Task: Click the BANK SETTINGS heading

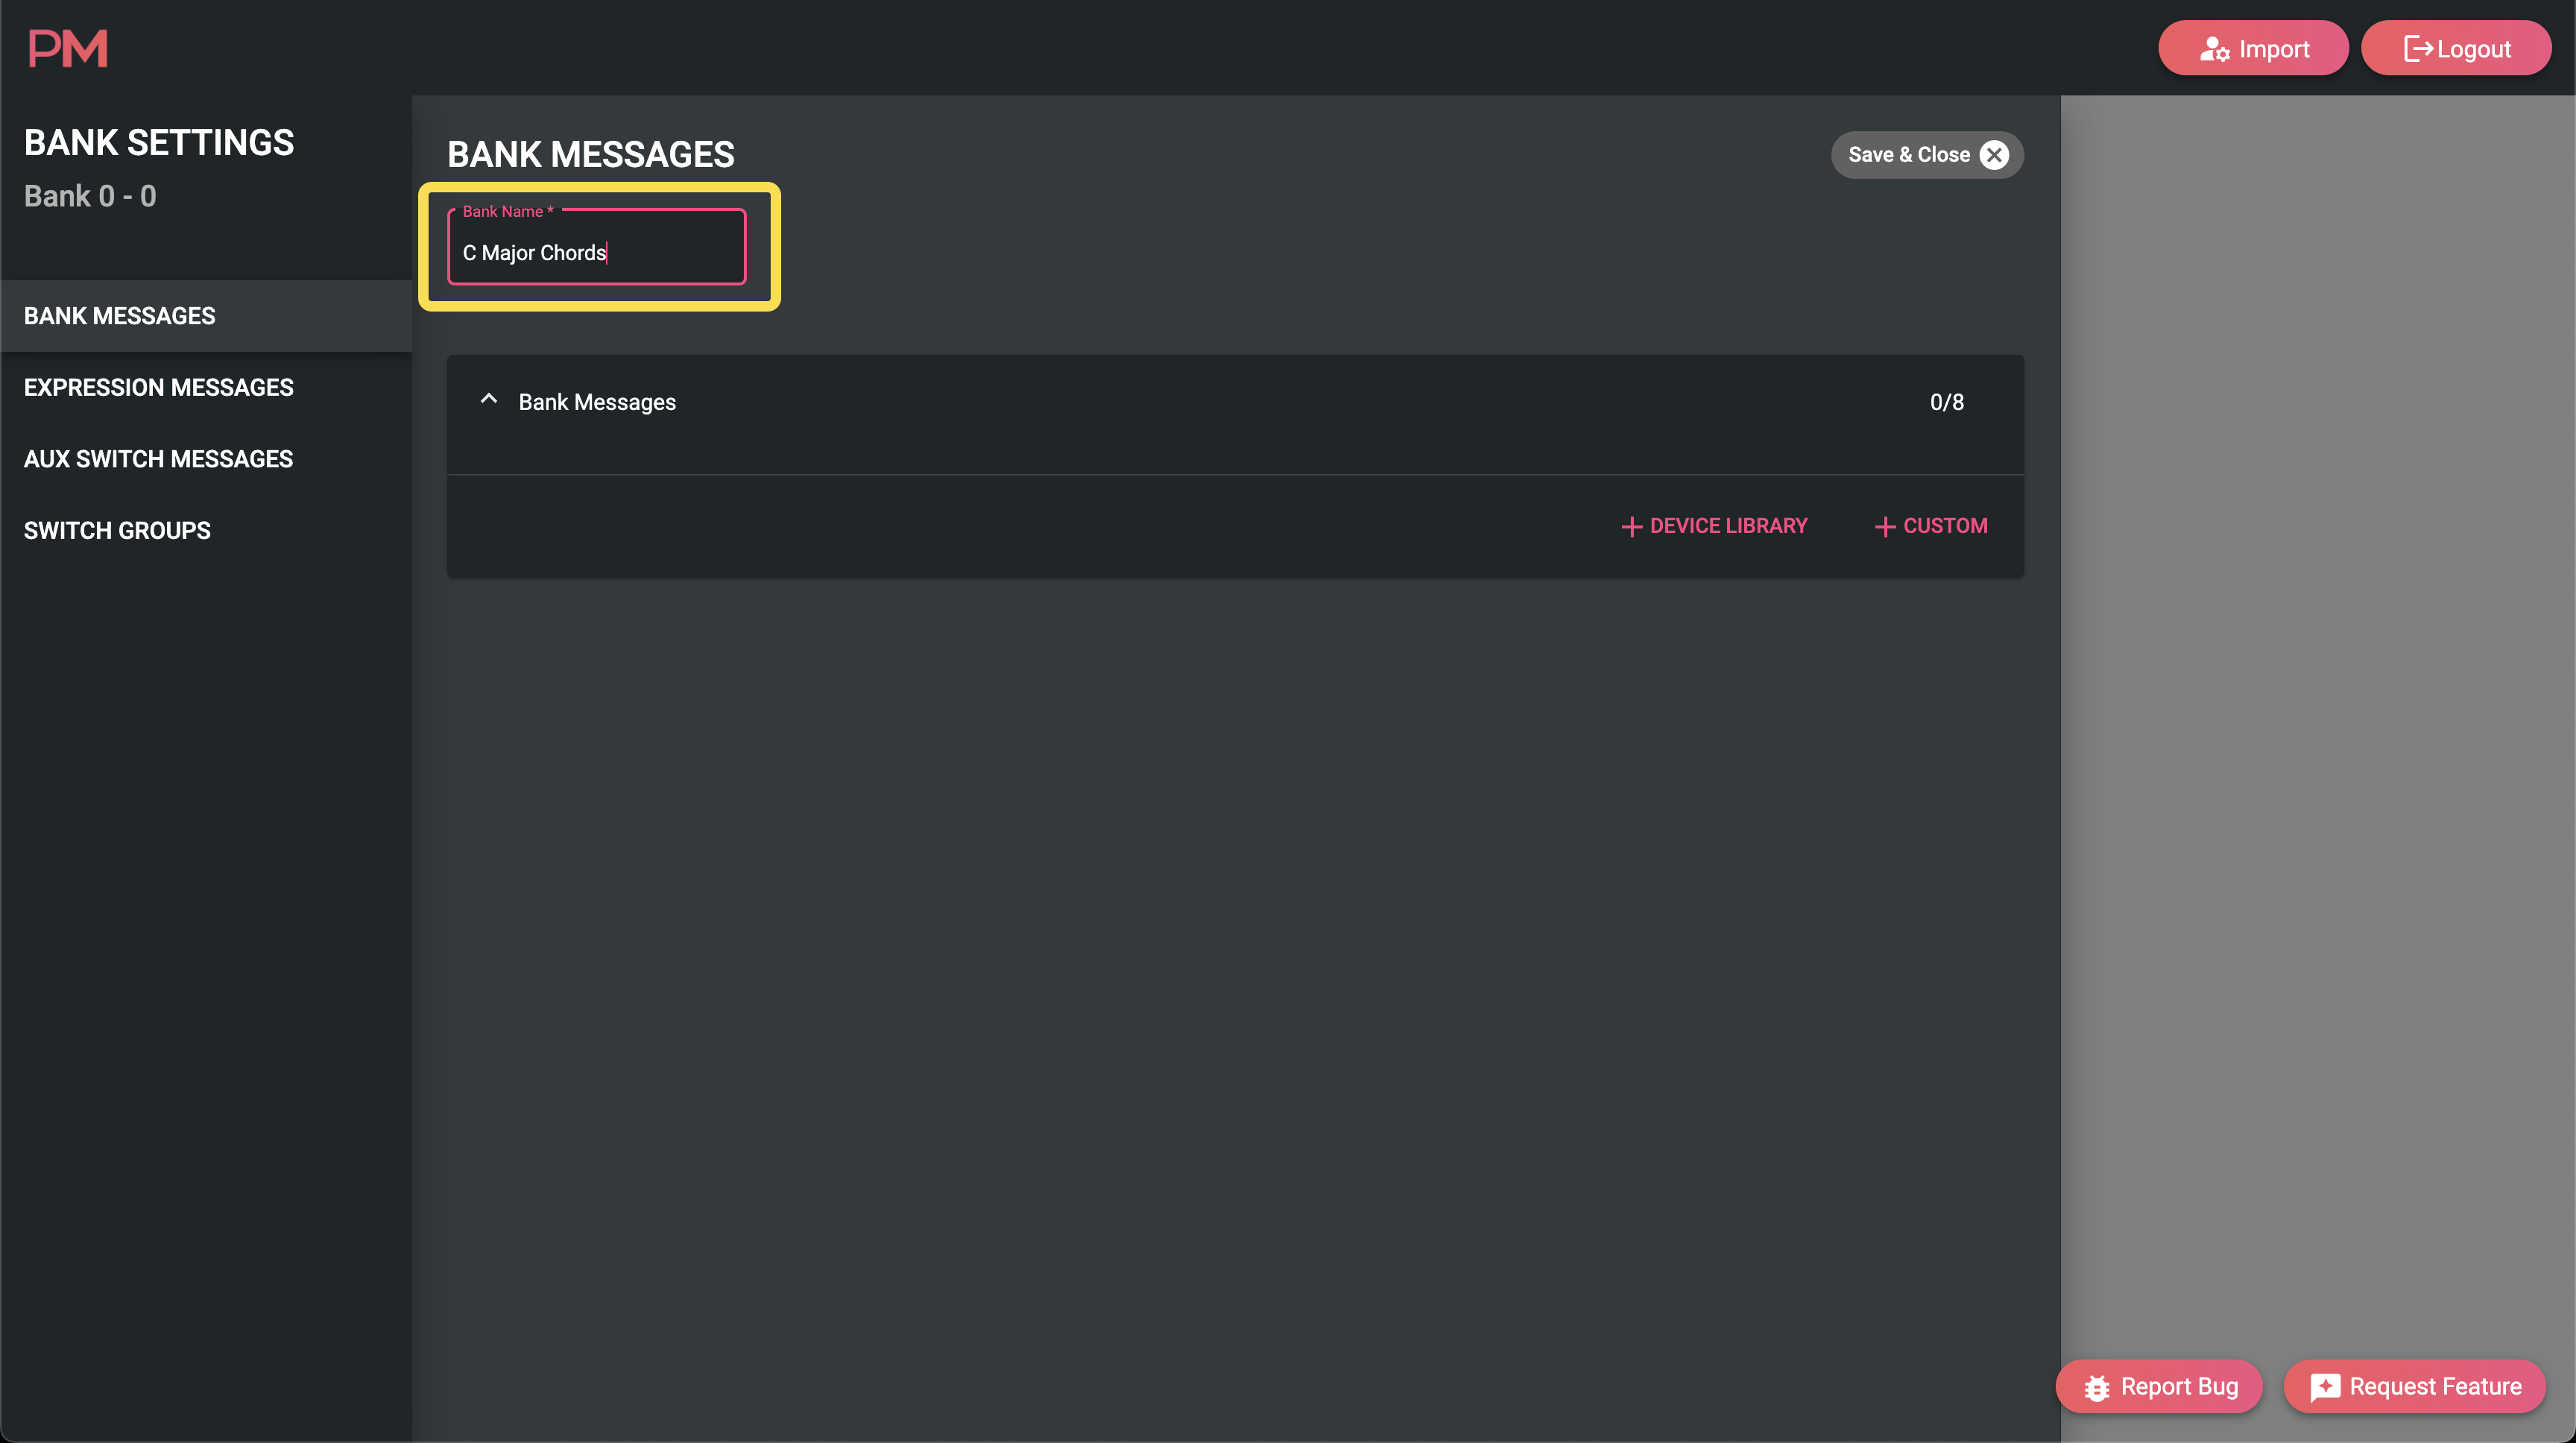Action: point(159,142)
